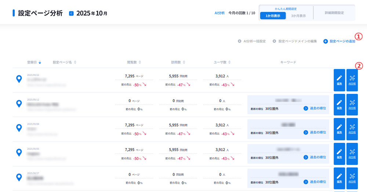The height and width of the screenshot is (192, 367).
Task: Click the AI分析 link in the header
Action: 219,13
